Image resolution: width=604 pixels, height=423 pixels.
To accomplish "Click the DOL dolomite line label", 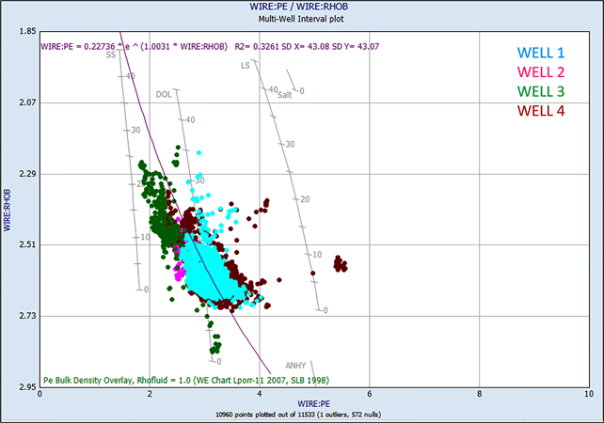I will (164, 94).
